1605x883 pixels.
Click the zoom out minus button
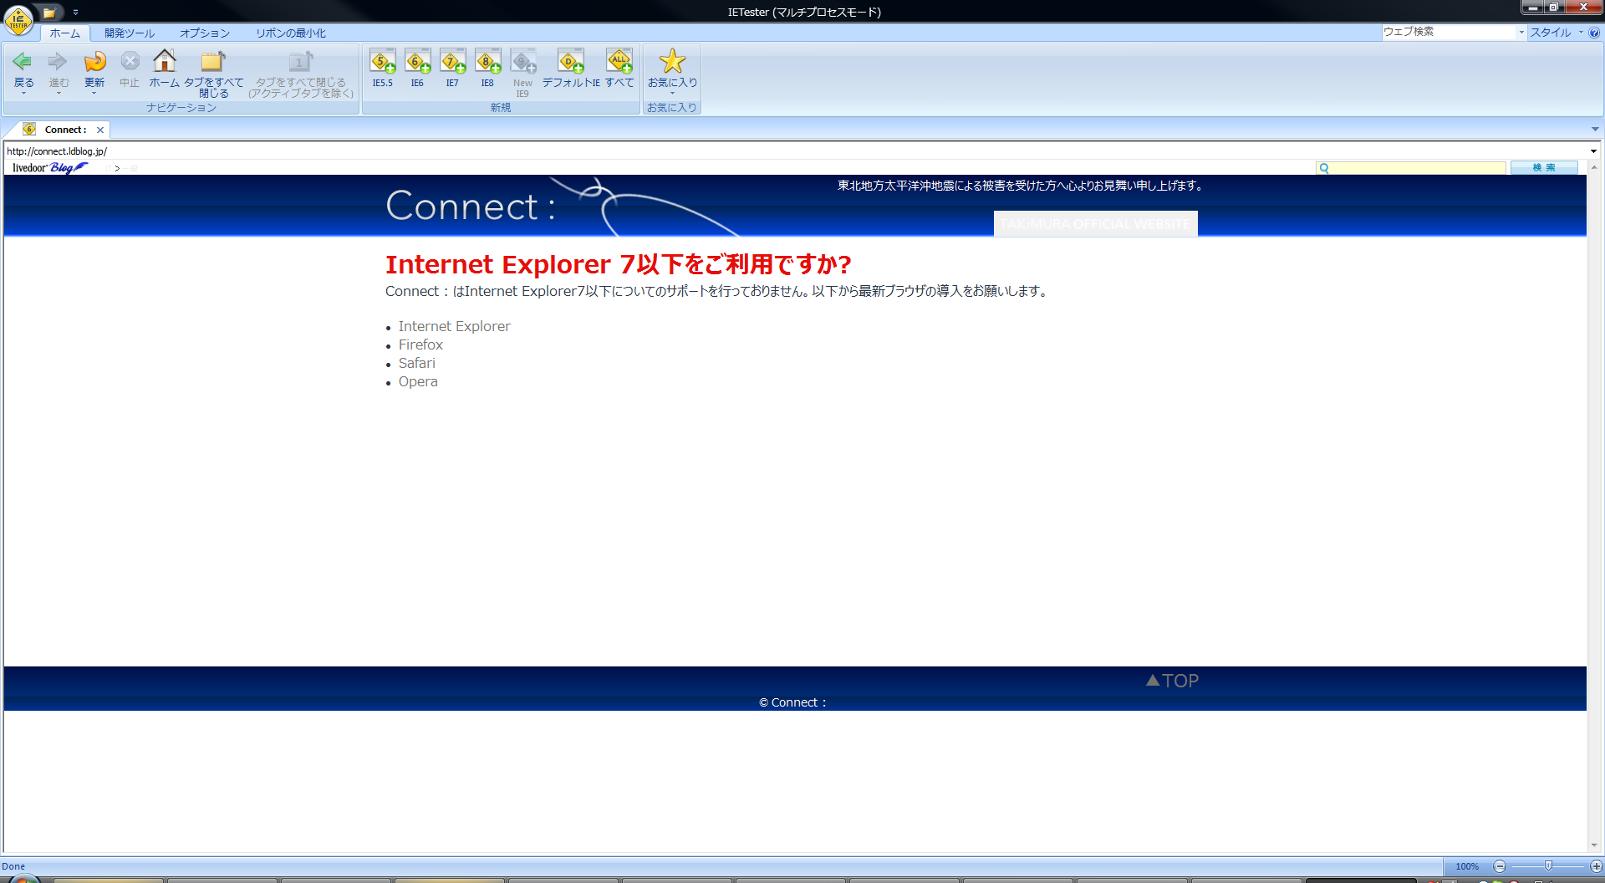pos(1500,866)
